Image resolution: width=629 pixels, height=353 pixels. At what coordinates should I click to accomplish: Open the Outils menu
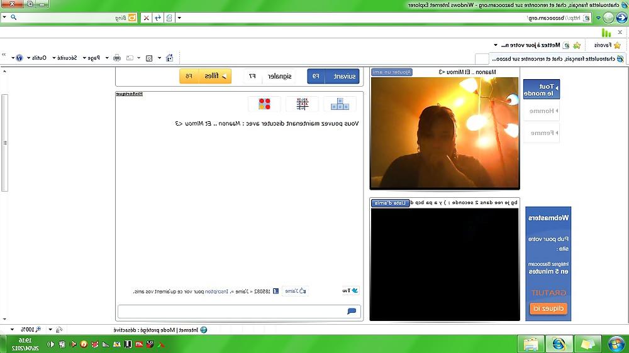click(x=36, y=58)
